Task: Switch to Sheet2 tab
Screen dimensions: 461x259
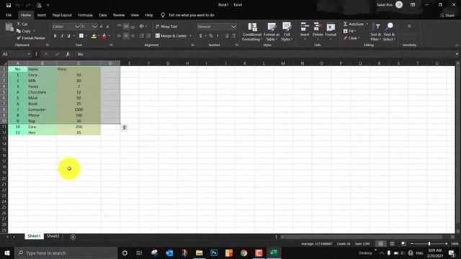Action: [x=53, y=236]
